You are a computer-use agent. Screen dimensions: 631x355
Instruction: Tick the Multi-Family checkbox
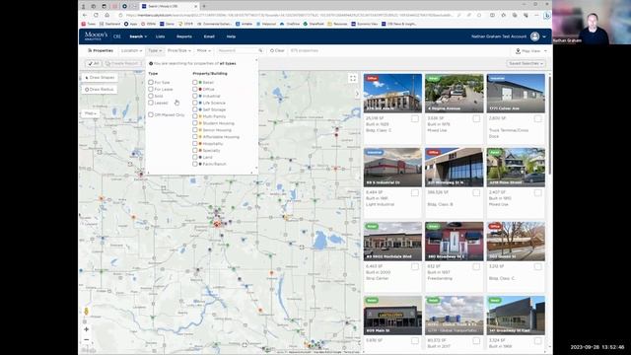tap(195, 116)
